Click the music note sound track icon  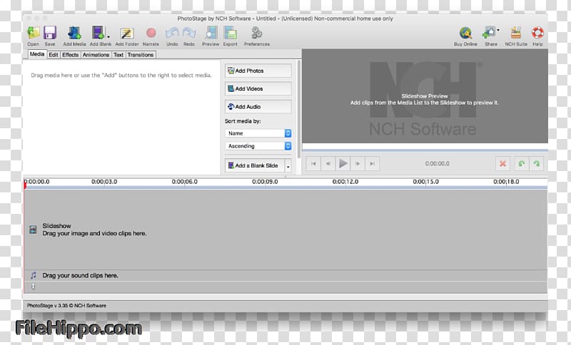coord(33,275)
